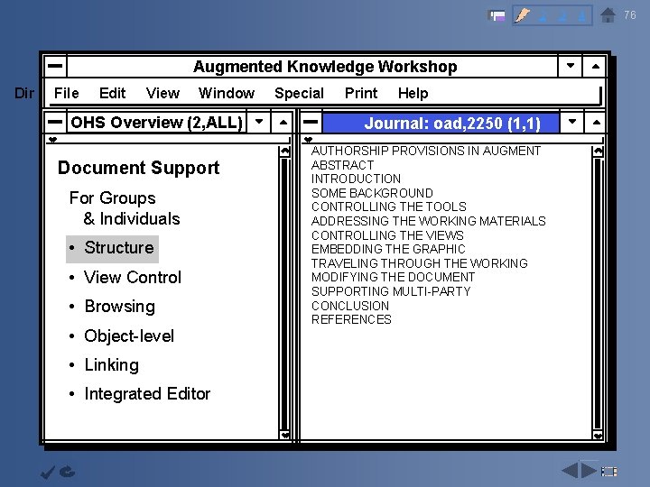Click scroll-up arrow in OHS Overview pane

[x=284, y=152]
